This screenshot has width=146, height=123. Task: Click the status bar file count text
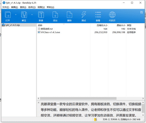(x=121, y=120)
